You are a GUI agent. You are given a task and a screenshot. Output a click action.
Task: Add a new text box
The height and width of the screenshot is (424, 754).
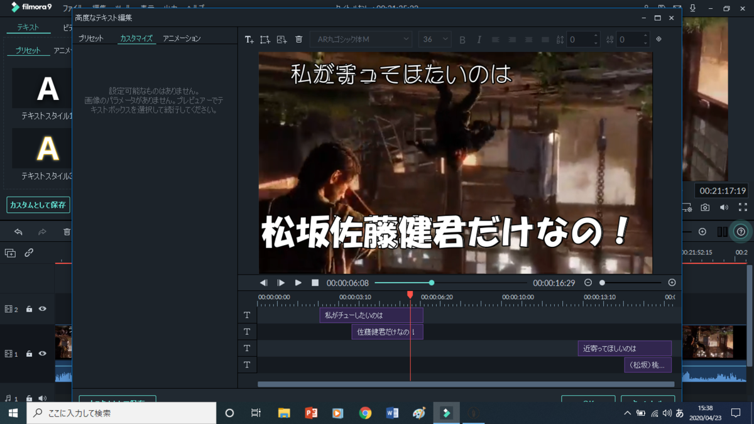tap(249, 40)
